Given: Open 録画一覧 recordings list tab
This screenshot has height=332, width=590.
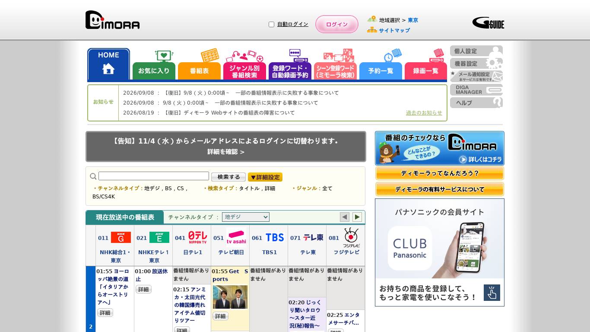Looking at the screenshot, I should click(x=426, y=71).
